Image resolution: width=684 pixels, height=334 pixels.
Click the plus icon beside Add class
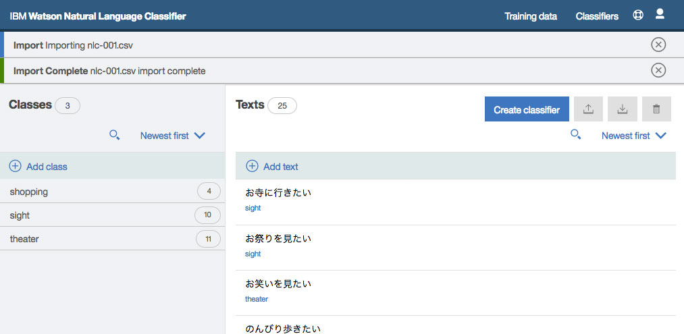point(16,166)
